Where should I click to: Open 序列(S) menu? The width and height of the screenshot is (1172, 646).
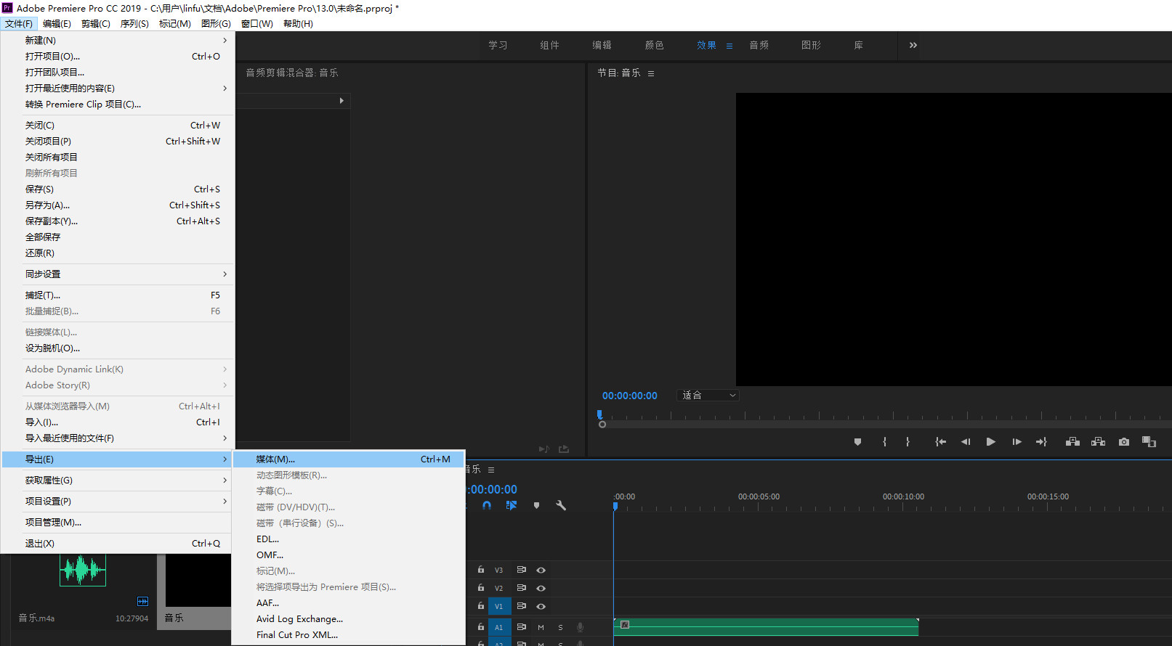pyautogui.click(x=134, y=24)
